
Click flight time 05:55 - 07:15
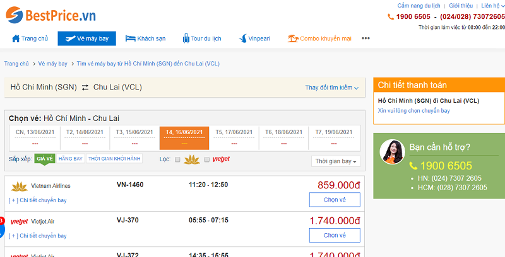pos(208,220)
